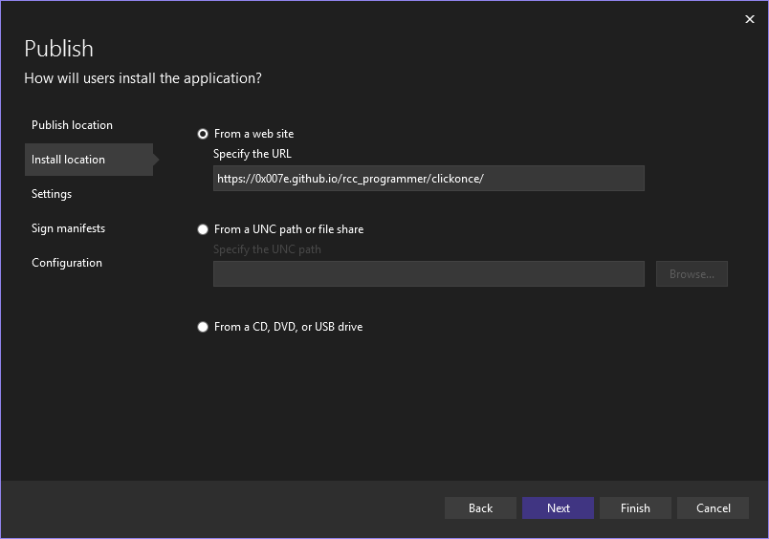Click the install URL text field

click(x=428, y=179)
